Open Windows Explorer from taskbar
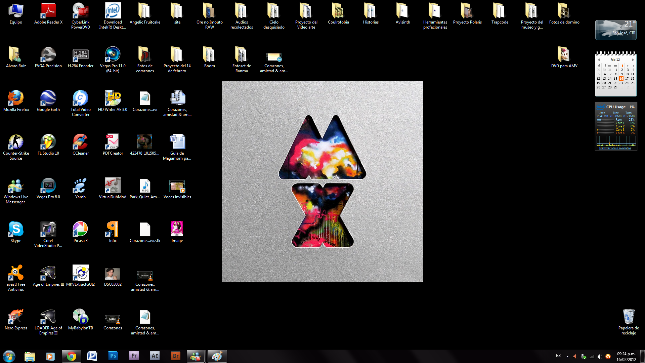 pyautogui.click(x=30, y=356)
